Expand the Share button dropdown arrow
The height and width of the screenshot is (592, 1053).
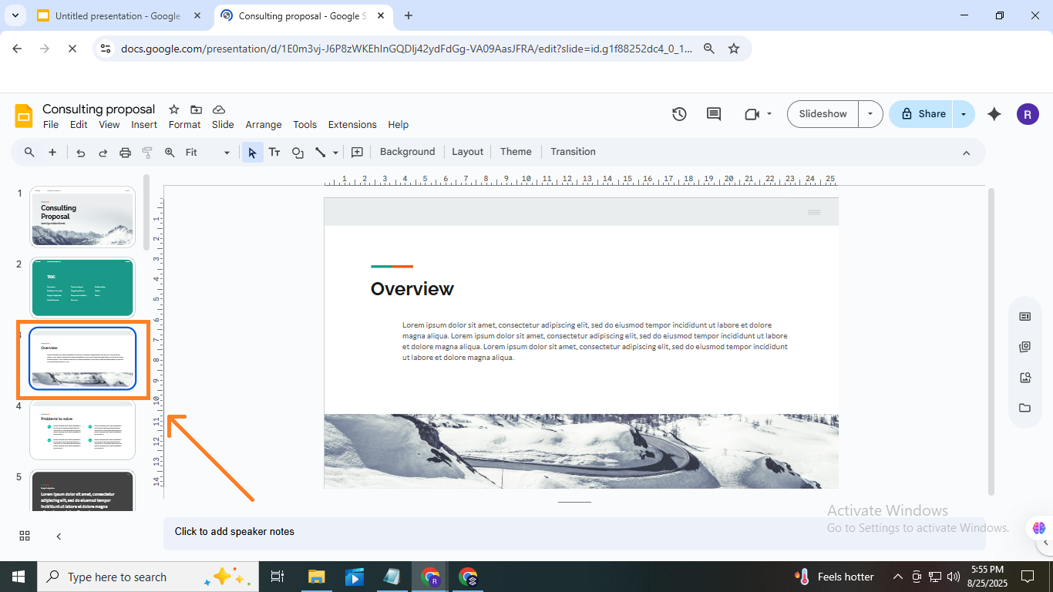[963, 114]
